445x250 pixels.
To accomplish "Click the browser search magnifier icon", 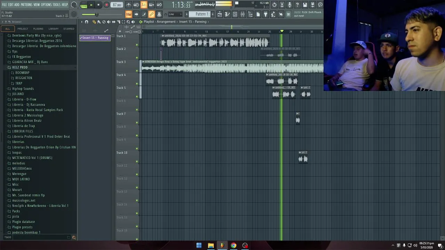I will tap(74, 237).
